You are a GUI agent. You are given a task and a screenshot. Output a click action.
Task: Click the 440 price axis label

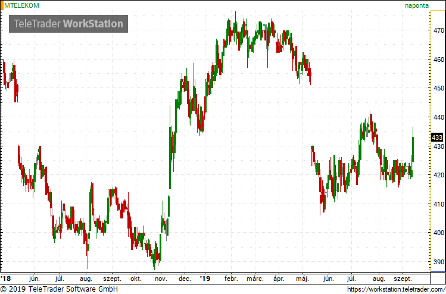[x=438, y=117]
